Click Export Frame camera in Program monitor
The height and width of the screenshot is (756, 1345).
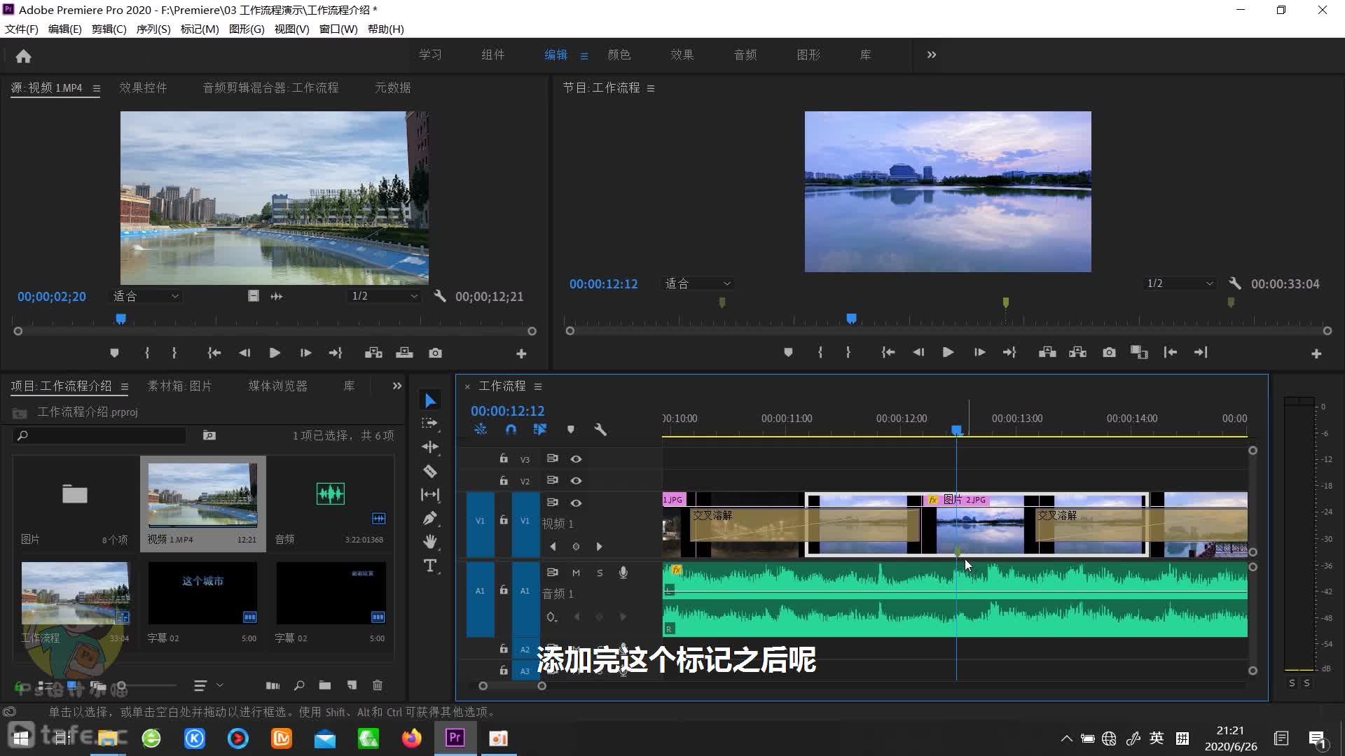1109,353
